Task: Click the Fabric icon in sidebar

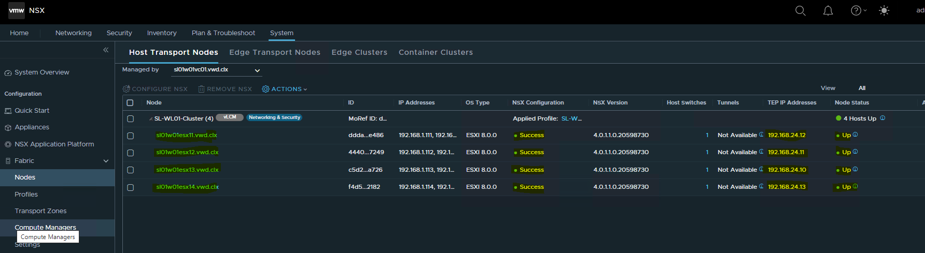Action: coord(8,161)
